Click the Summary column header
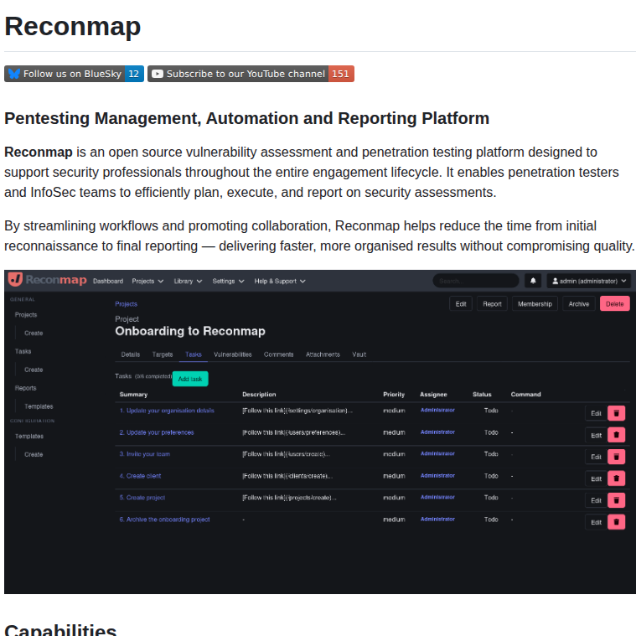The width and height of the screenshot is (636, 636). point(133,395)
